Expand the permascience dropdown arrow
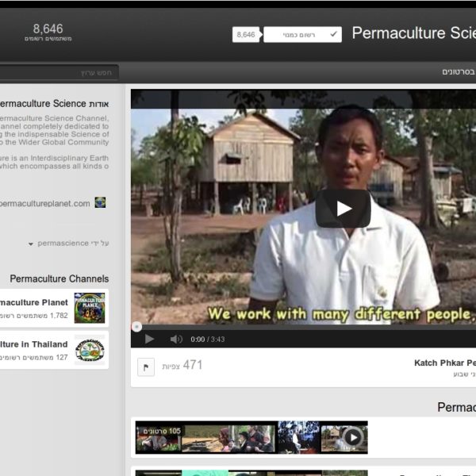The width and height of the screenshot is (476, 476). [31, 244]
